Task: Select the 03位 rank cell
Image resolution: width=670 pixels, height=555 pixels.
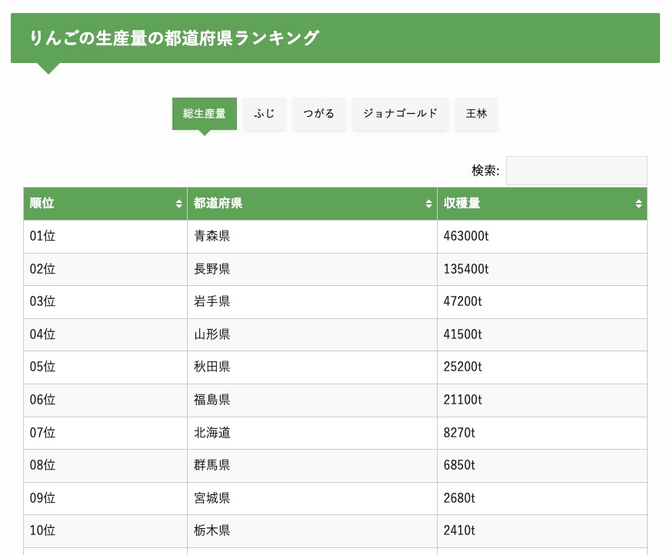Action: [x=105, y=302]
